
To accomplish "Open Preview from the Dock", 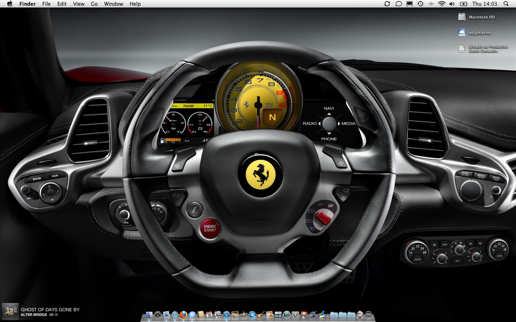I will click(x=218, y=314).
